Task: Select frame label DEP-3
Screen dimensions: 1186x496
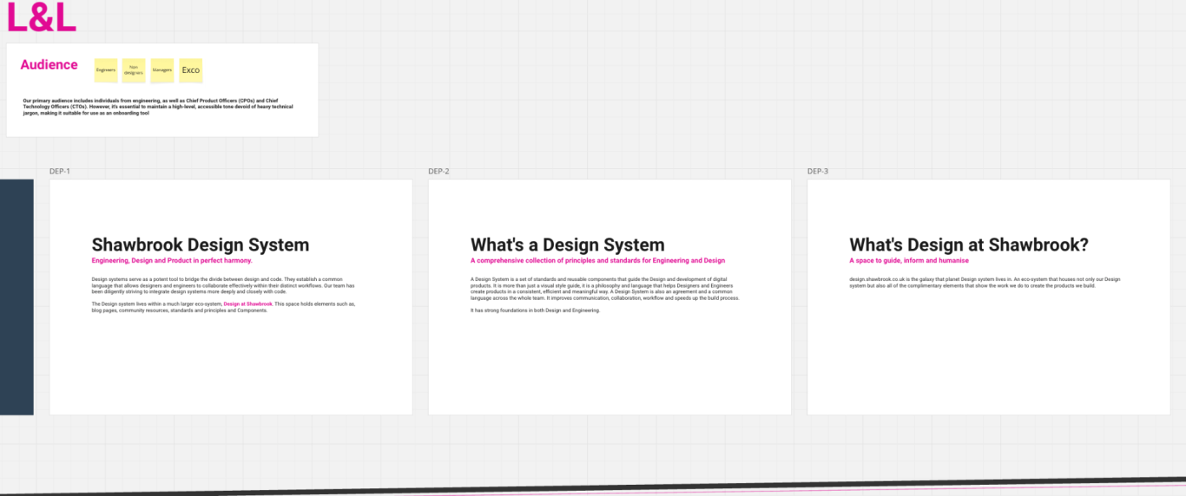Action: [818, 172]
